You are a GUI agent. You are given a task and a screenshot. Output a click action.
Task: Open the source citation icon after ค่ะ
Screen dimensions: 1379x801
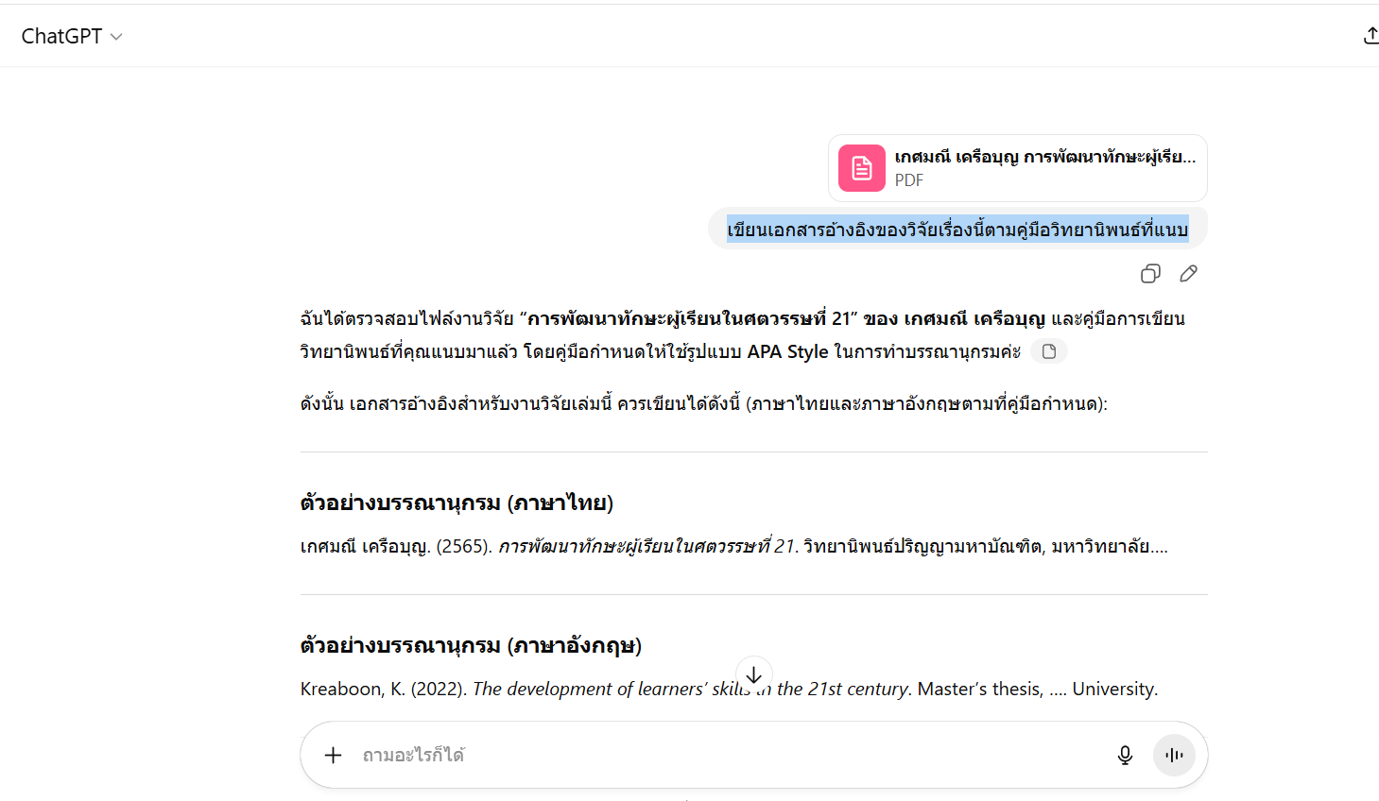(1048, 351)
